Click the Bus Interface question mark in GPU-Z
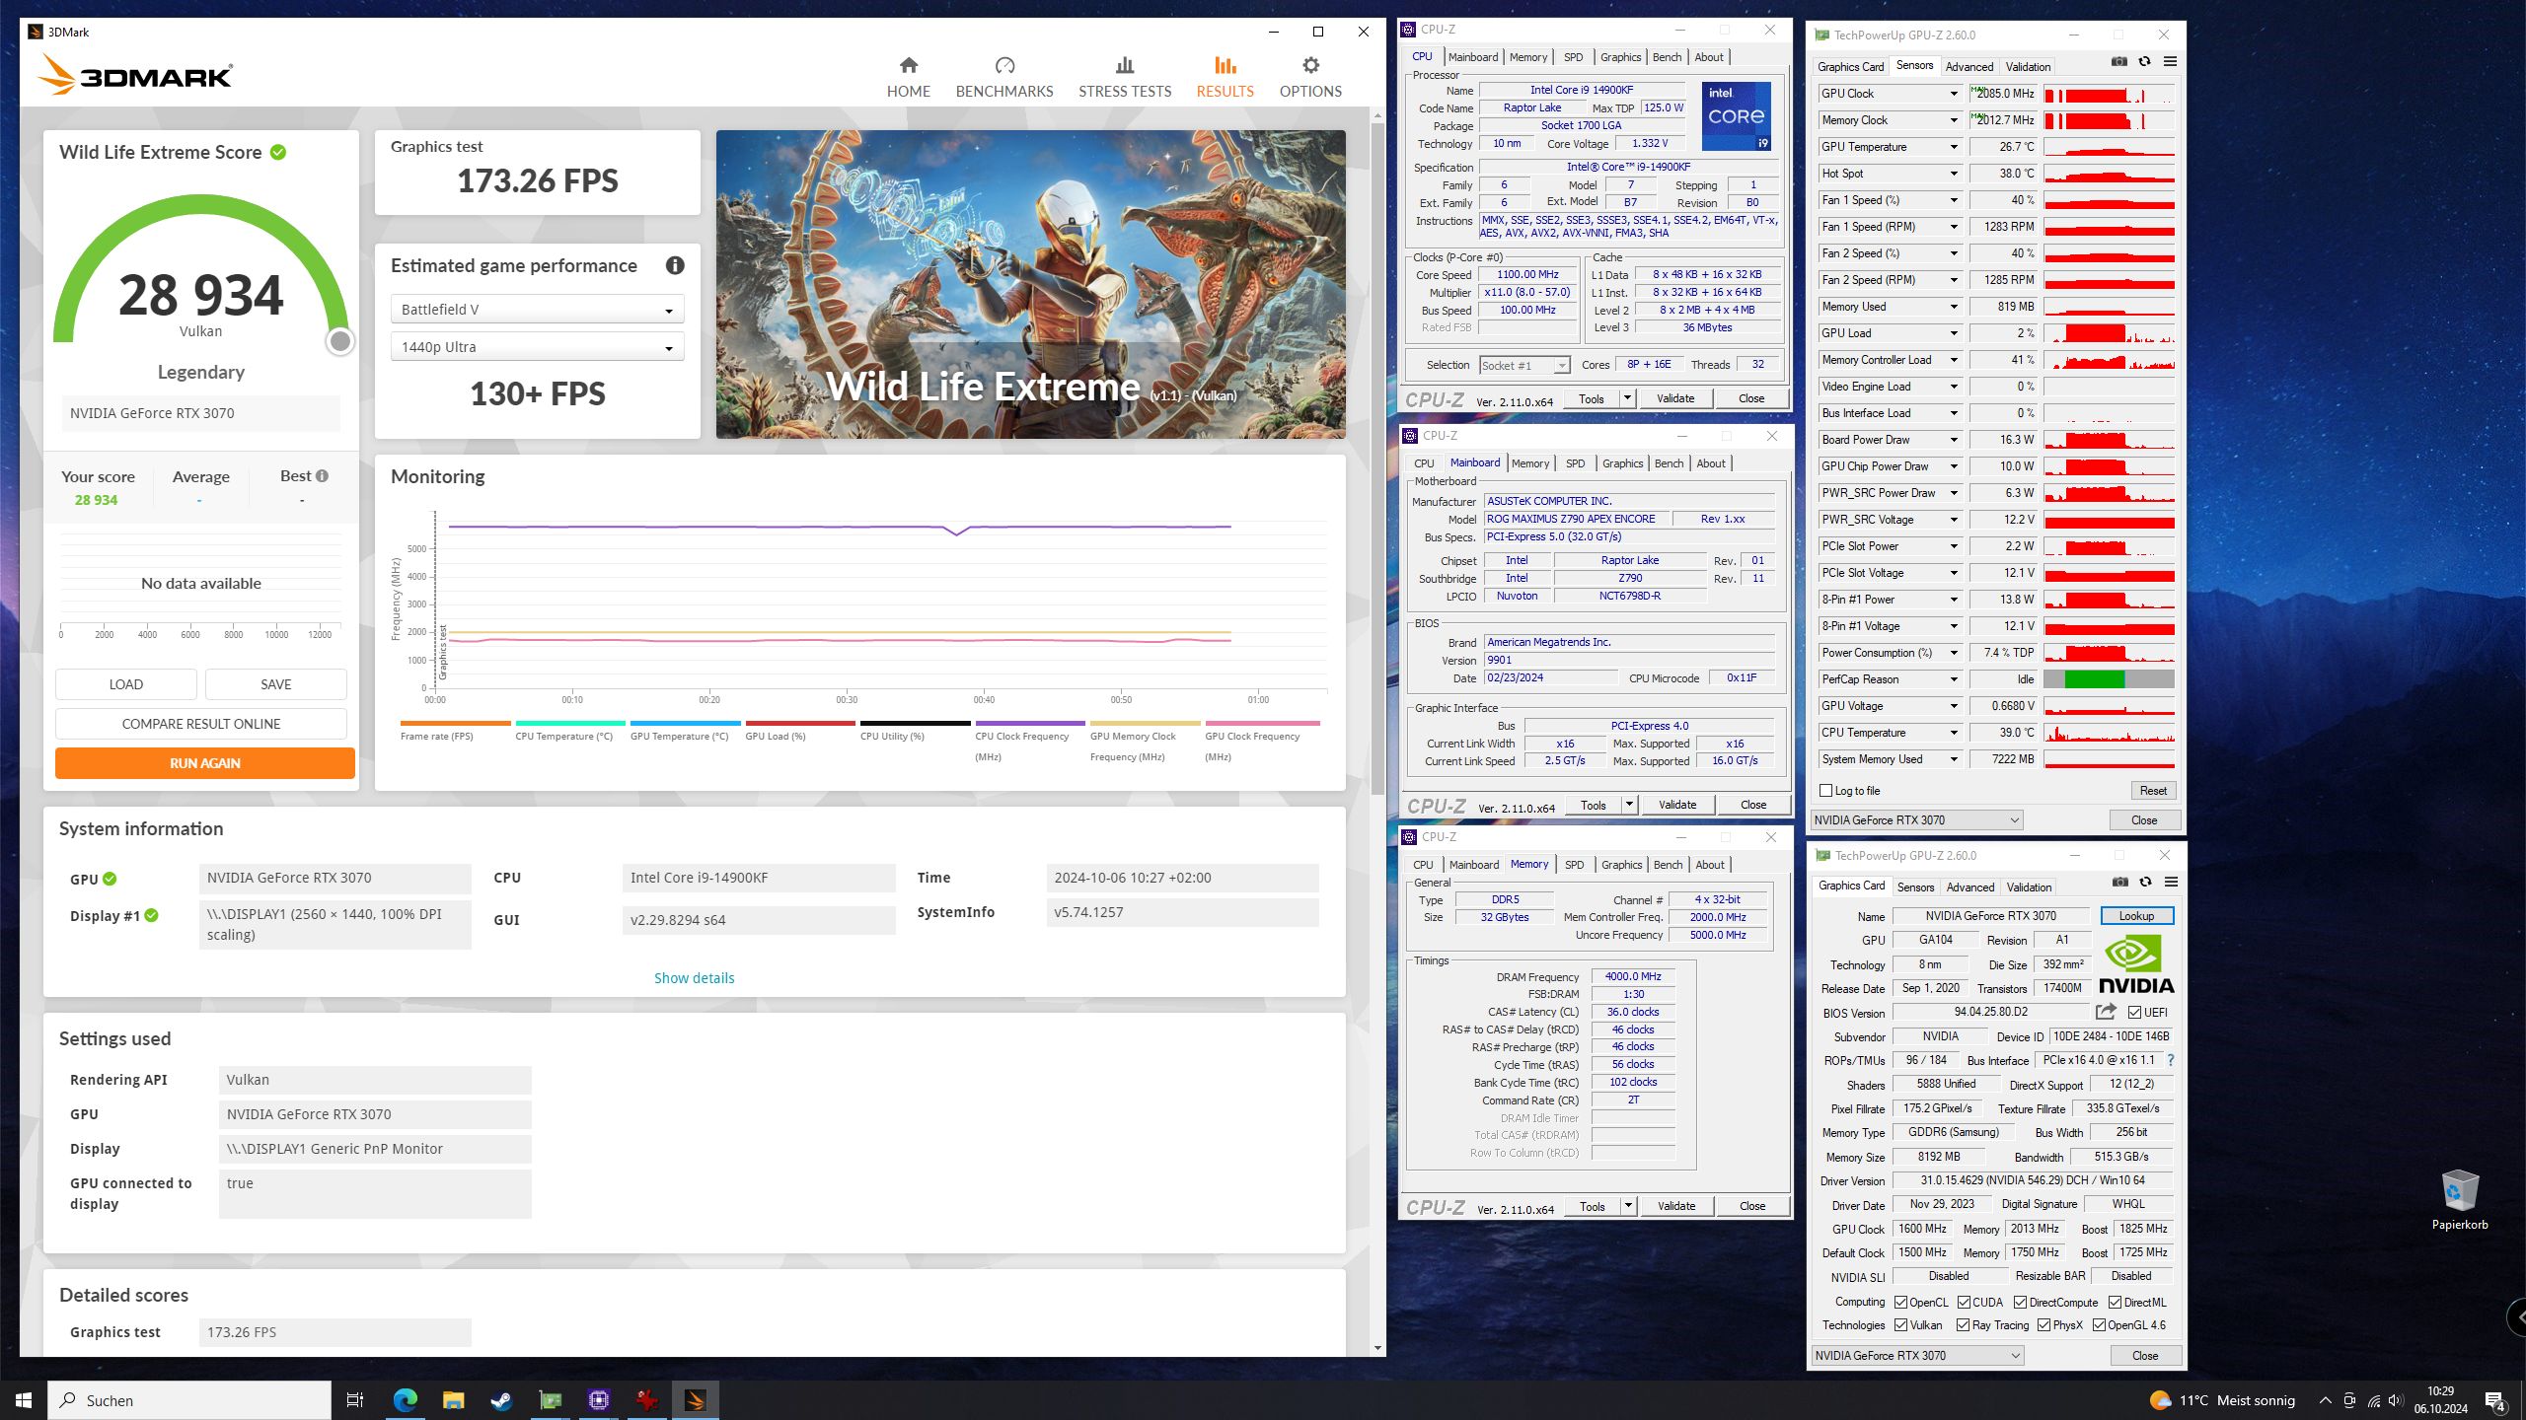Image resolution: width=2526 pixels, height=1420 pixels. pos(2171,1060)
